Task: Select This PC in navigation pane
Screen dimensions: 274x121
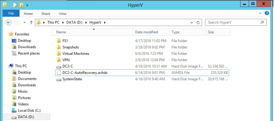Action: tap(21, 66)
